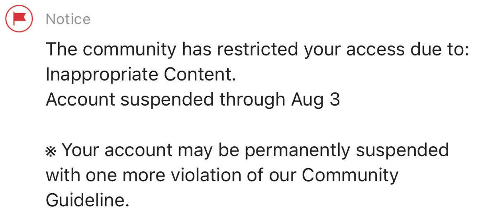The image size is (478, 223).
Task: Click the "Aug 3" suspension end date
Action: coord(315,100)
